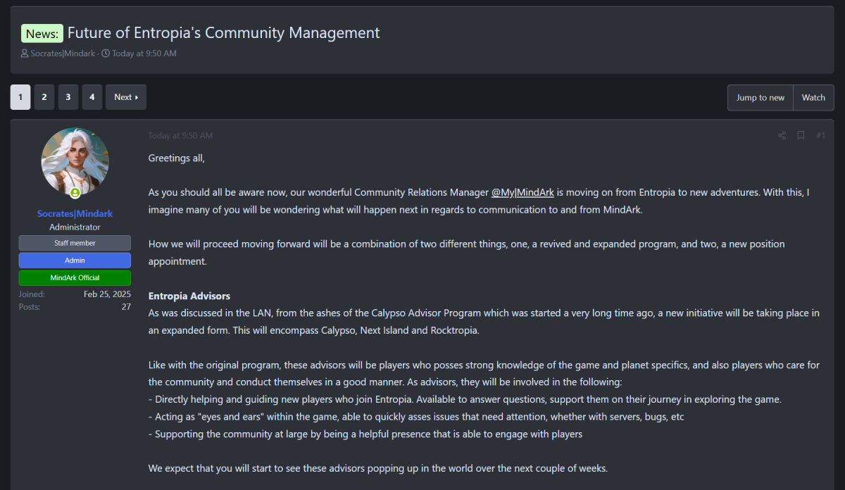This screenshot has height=490, width=845.
Task: Open the post #1 permalink
Action: (x=820, y=136)
